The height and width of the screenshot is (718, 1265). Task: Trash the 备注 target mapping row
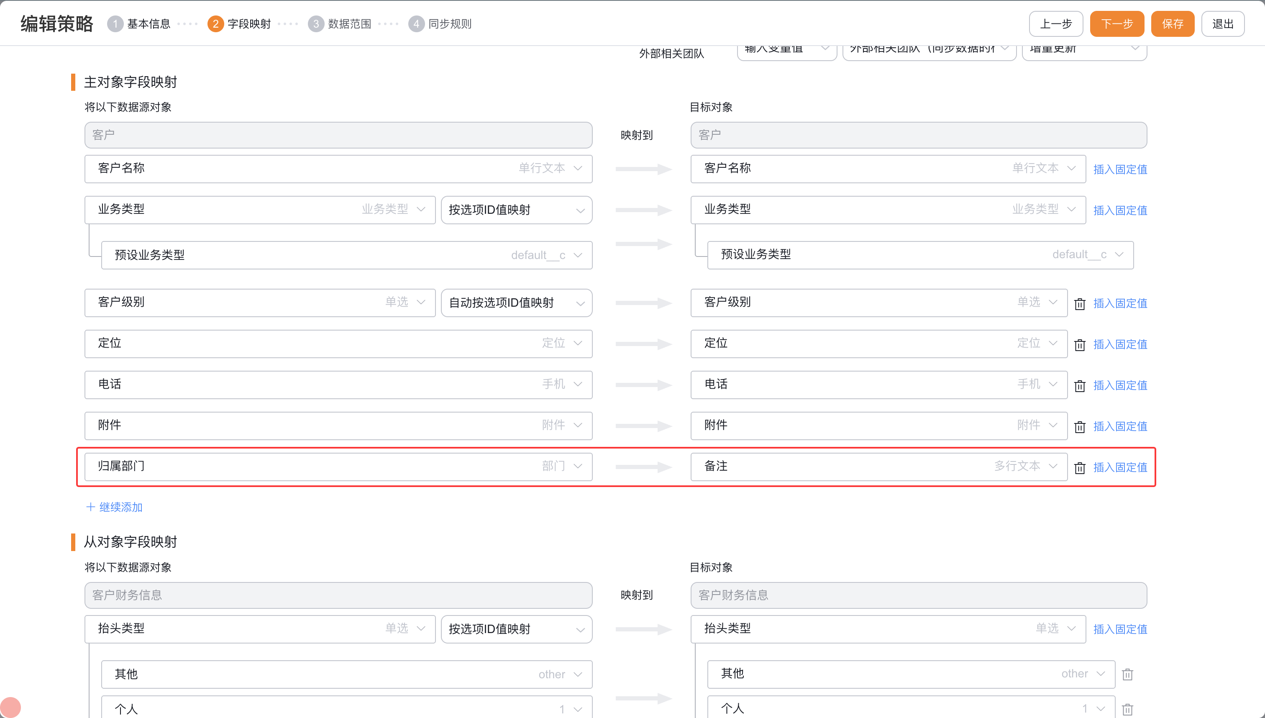[1080, 467]
